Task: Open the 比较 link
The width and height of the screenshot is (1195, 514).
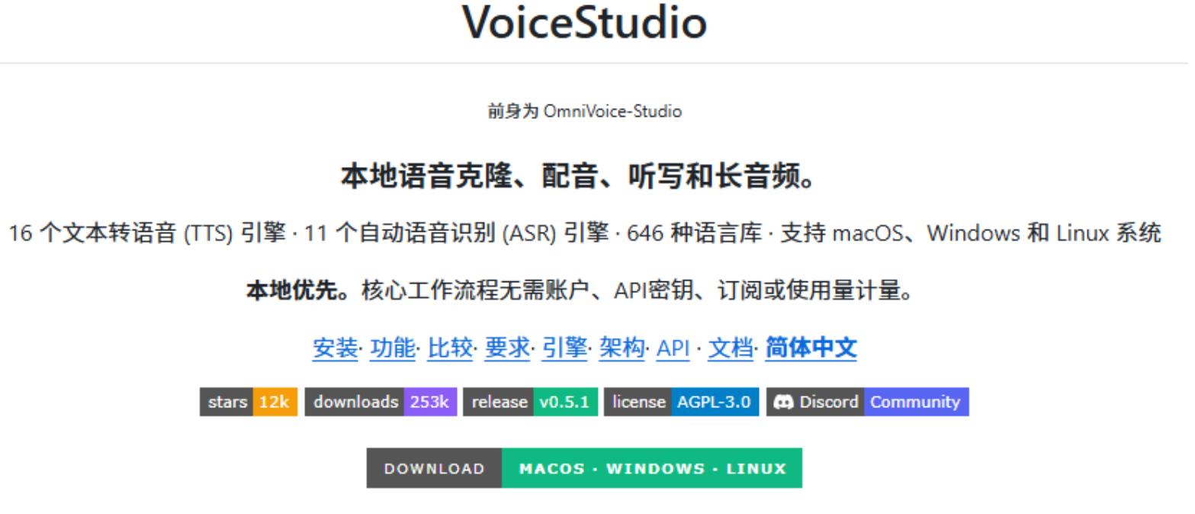Action: click(450, 348)
